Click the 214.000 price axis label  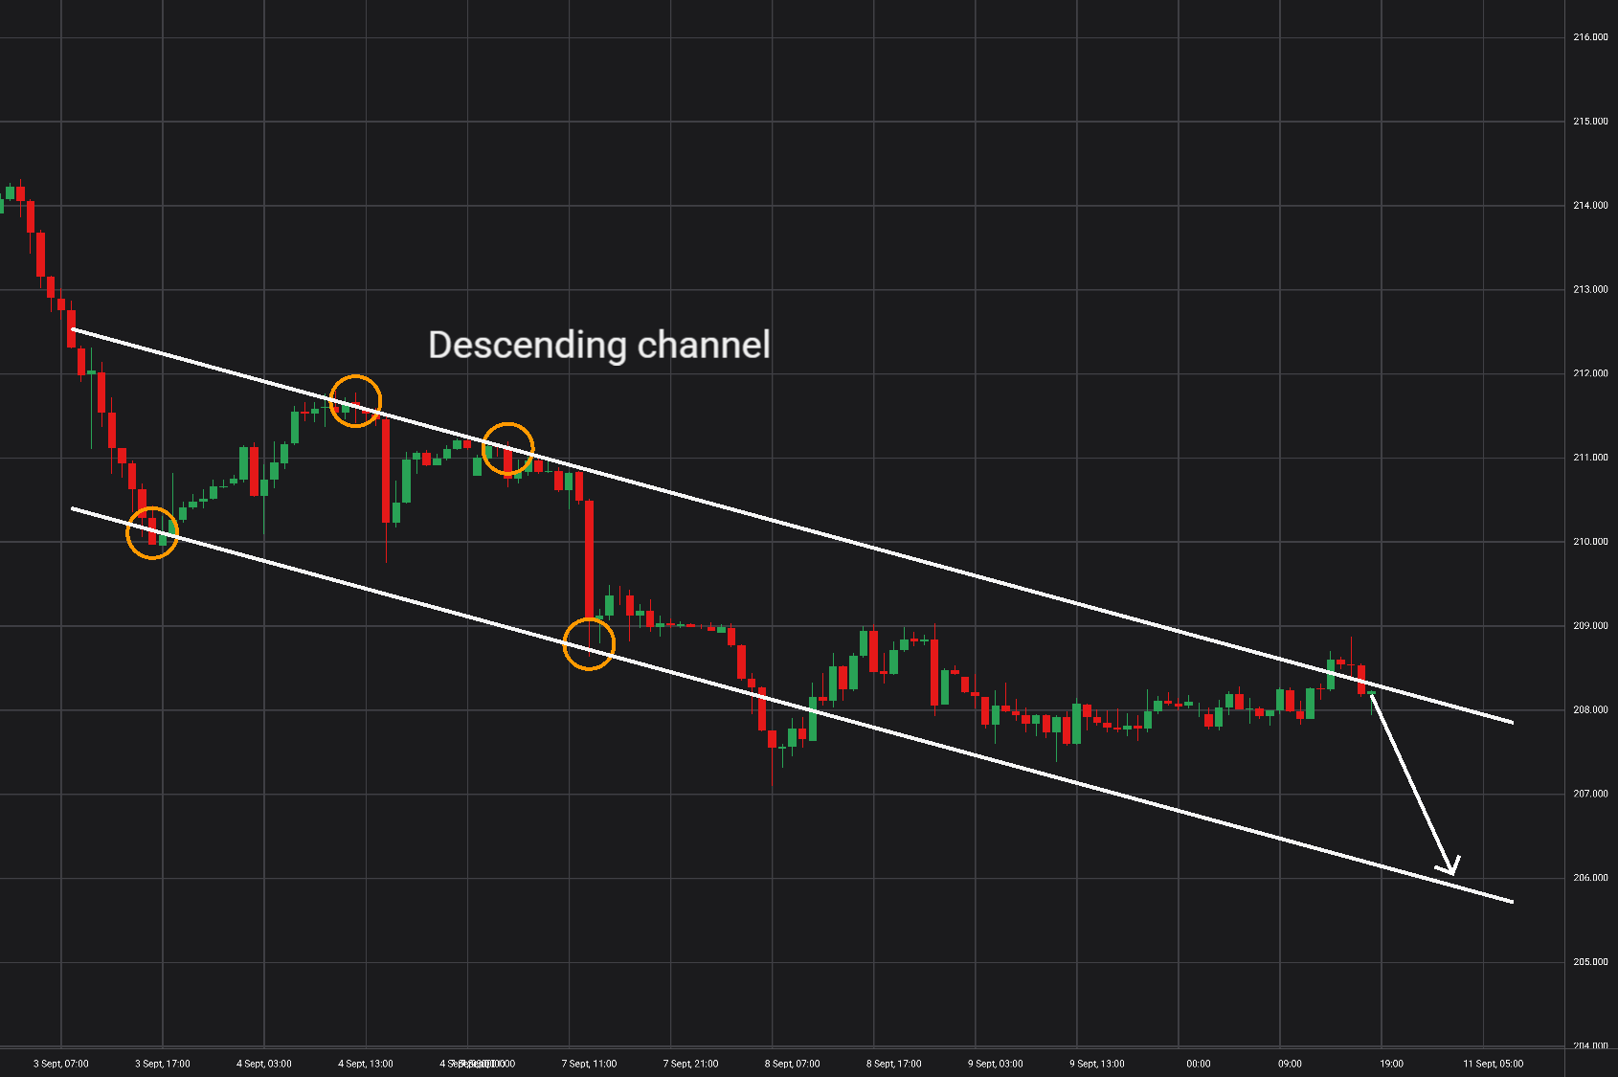(1590, 205)
